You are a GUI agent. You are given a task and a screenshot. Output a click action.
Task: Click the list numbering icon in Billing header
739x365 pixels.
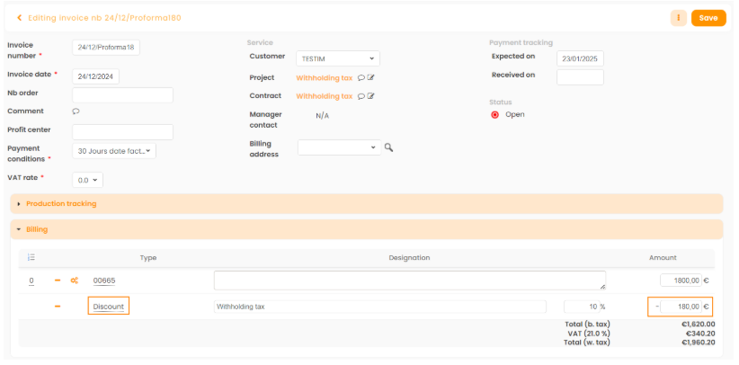tap(31, 257)
